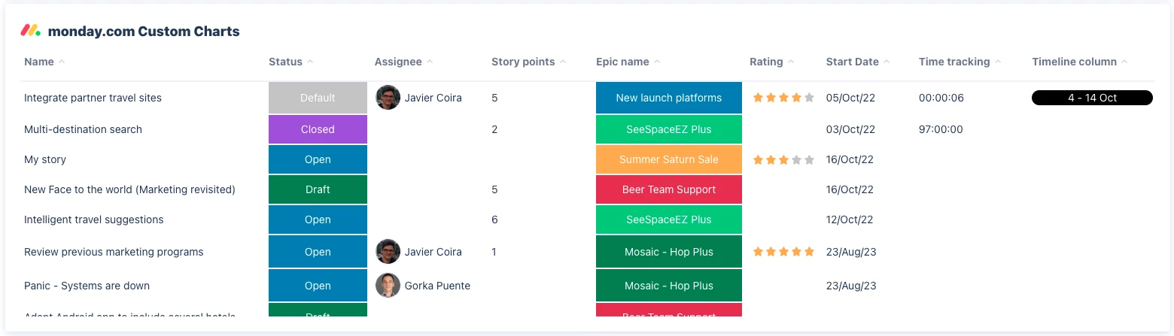Open Beer Team Support epic for New Face row
This screenshot has width=1174, height=336.
tap(668, 189)
